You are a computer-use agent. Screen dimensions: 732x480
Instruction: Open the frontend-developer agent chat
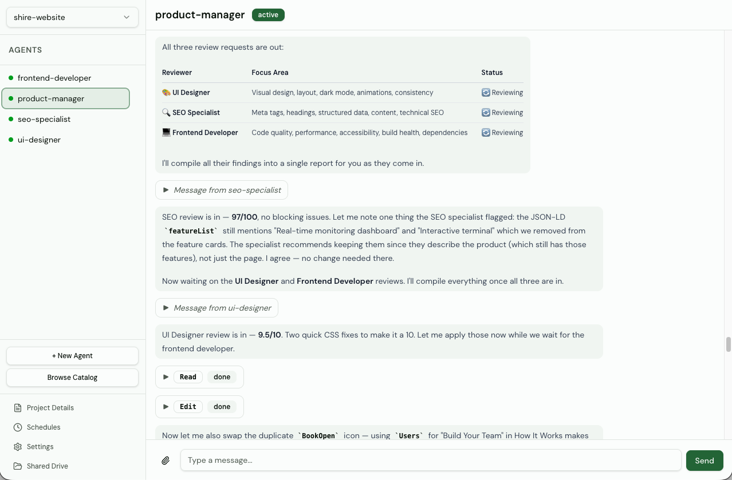click(54, 78)
